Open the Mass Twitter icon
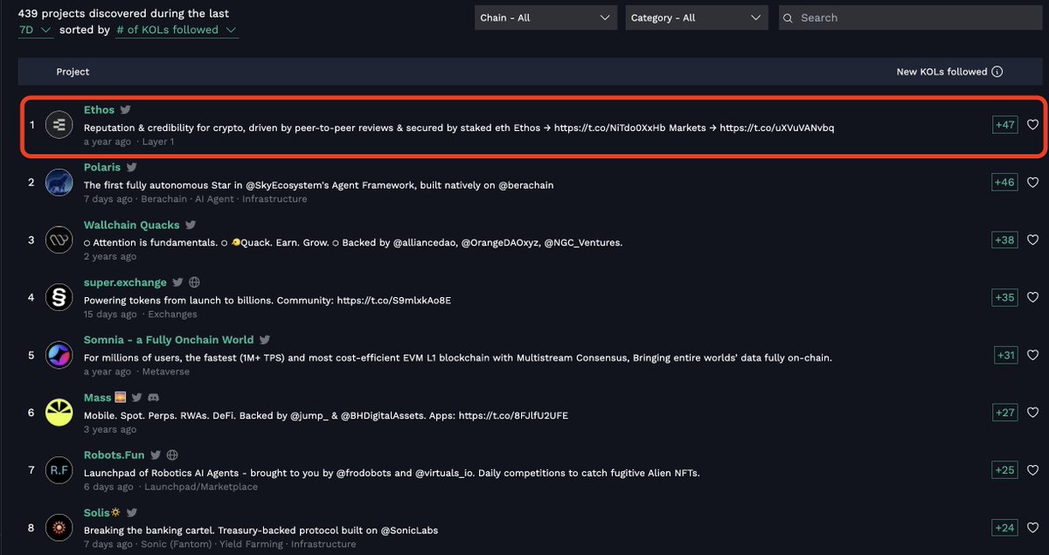This screenshot has width=1049, height=555. pyautogui.click(x=136, y=398)
